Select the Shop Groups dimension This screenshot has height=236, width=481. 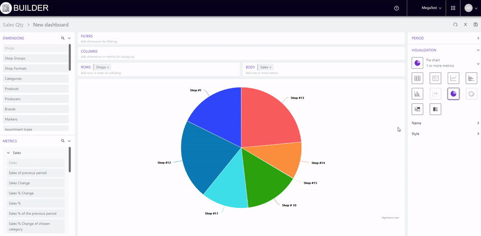[x=36, y=58]
